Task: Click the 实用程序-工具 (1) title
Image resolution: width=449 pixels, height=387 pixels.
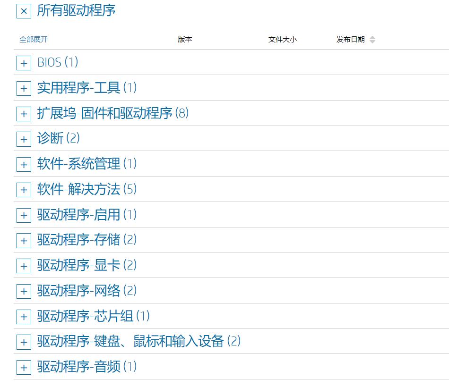Action: 87,87
